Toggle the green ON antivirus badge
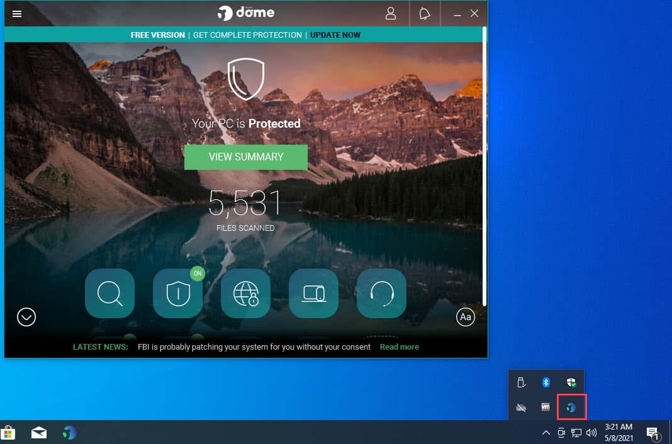Viewport: 672px width, 444px height. [x=197, y=274]
